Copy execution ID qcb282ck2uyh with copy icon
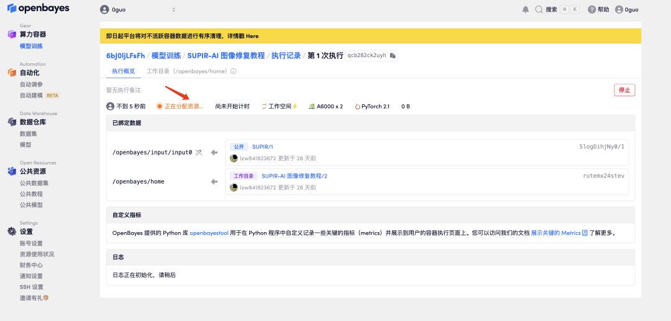 pyautogui.click(x=393, y=55)
